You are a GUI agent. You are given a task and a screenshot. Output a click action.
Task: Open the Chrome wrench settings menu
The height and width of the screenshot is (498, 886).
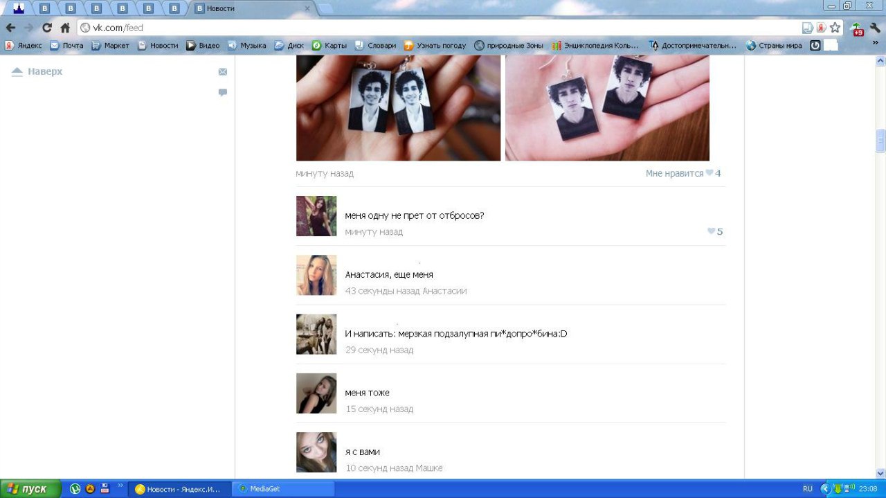tap(875, 28)
